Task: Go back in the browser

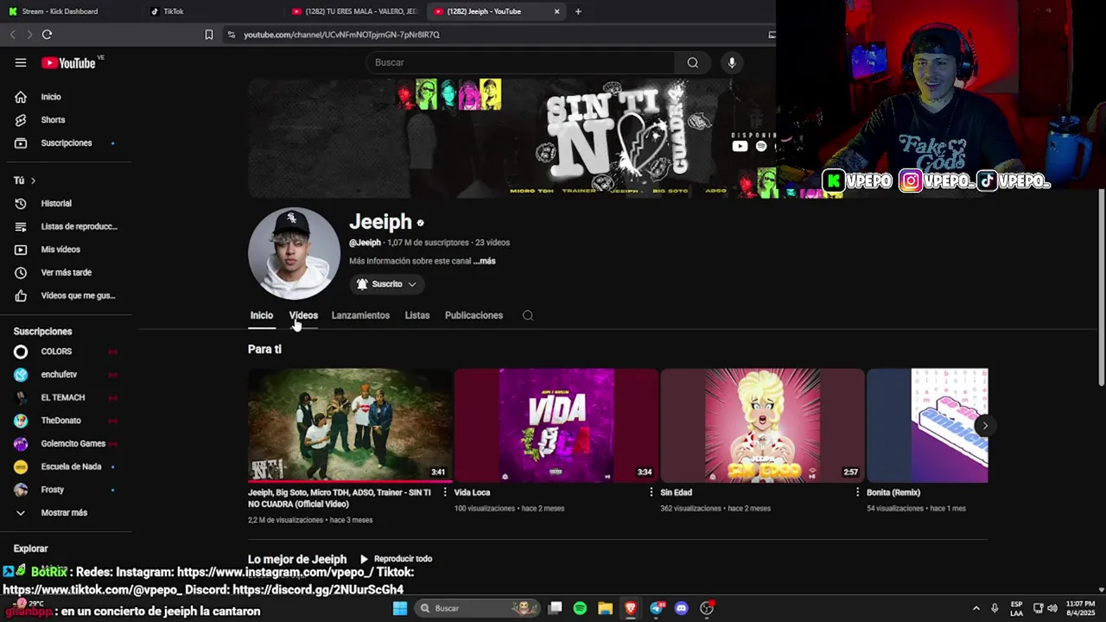Action: tap(12, 35)
